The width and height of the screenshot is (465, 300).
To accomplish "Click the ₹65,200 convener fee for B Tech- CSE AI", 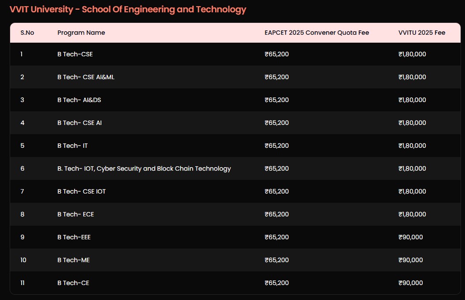I will point(277,123).
